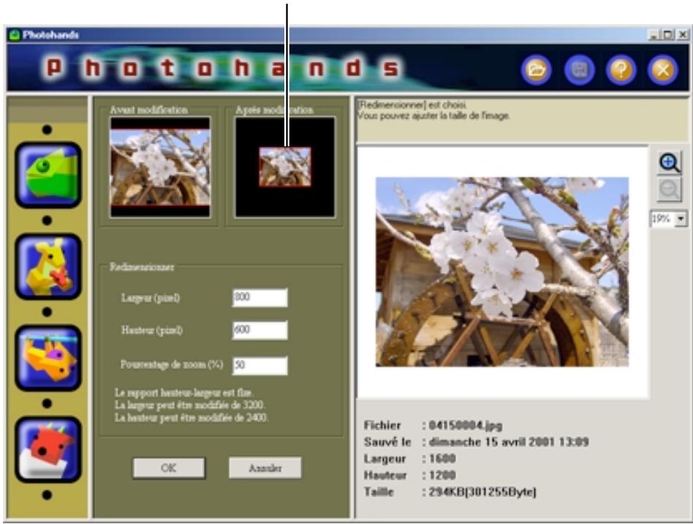Click the '[Redimensionner] est choisi' message

coord(412,105)
